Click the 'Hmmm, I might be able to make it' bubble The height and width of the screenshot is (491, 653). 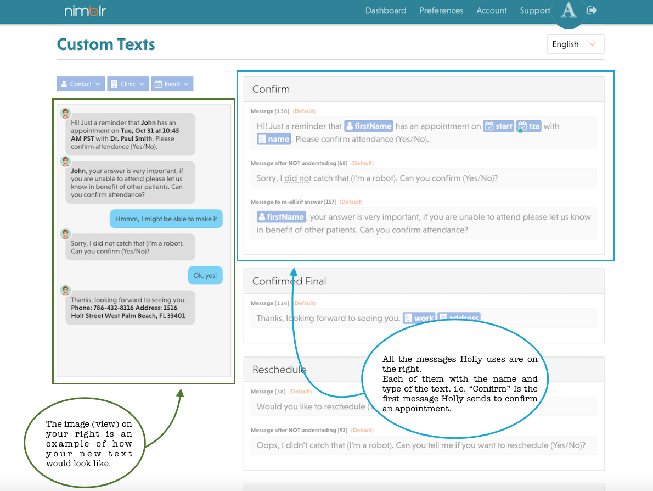point(166,219)
